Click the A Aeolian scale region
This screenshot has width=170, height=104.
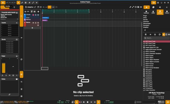(x=46, y=18)
